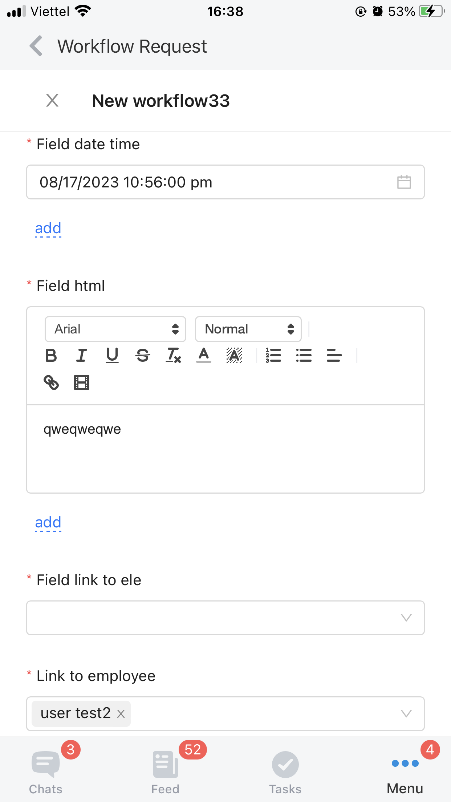Open text alignment options

[x=334, y=355]
